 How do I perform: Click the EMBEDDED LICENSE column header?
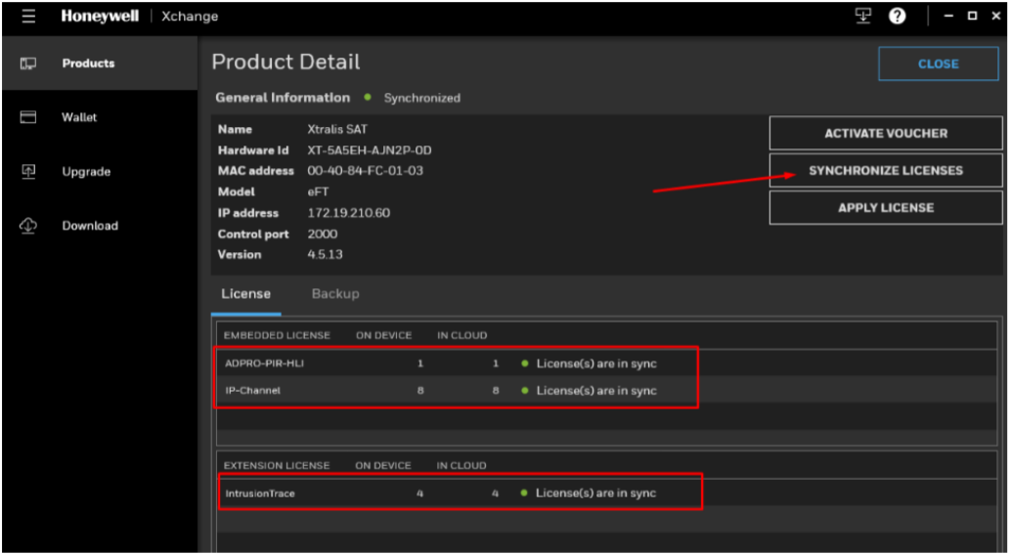[x=277, y=335]
